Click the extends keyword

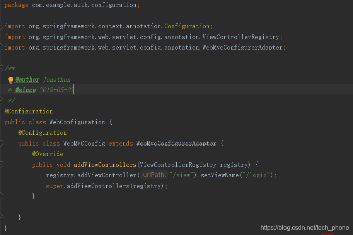click(121, 143)
